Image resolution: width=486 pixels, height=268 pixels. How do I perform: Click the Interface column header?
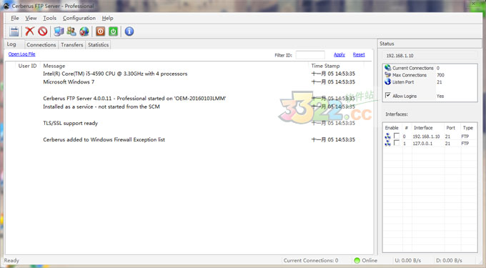tap(423, 128)
